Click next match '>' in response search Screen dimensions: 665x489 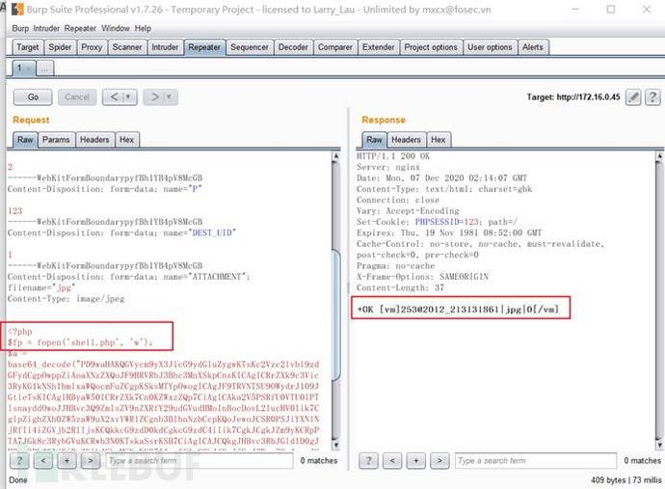tap(437, 461)
